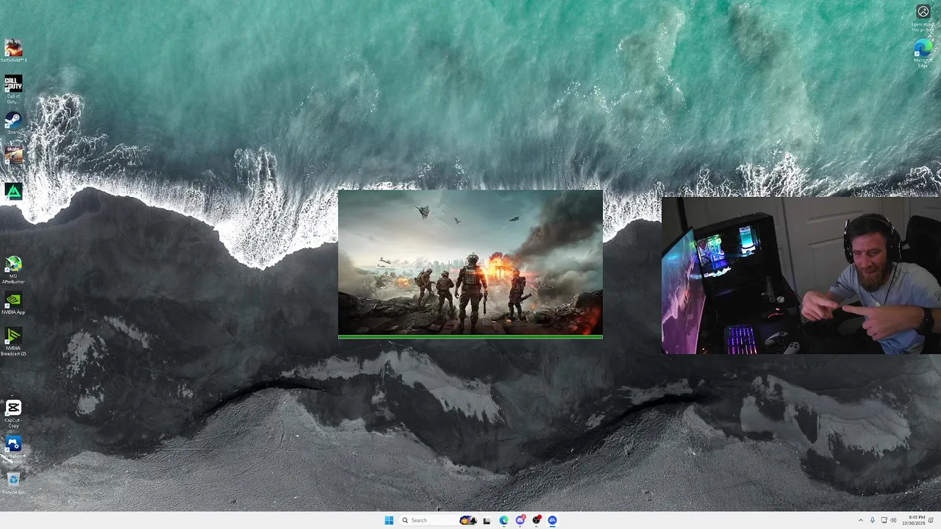This screenshot has width=941, height=529.
Task: Open the volume tray icon
Action: (x=893, y=520)
